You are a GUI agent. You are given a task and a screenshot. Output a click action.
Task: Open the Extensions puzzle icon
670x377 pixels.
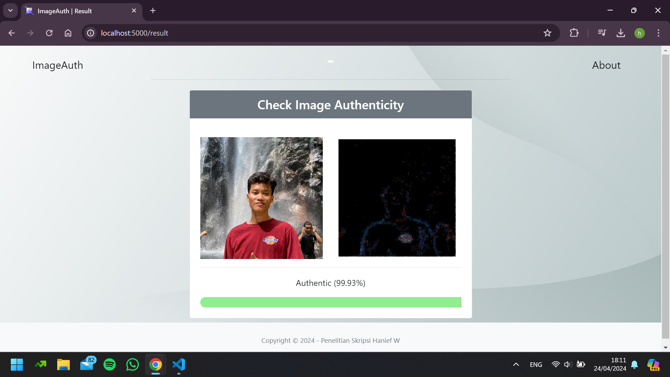[574, 33]
